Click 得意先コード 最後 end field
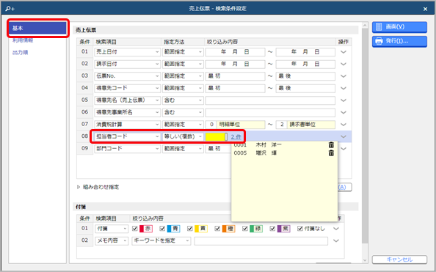 [x=305, y=88]
